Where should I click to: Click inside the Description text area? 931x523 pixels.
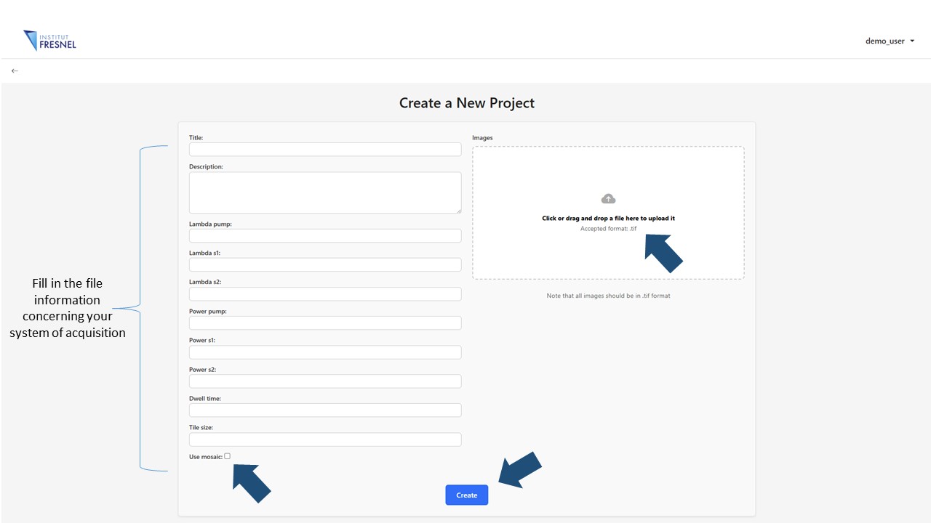325,192
